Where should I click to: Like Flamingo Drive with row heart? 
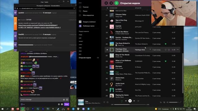pyautogui.click(x=166, y=50)
